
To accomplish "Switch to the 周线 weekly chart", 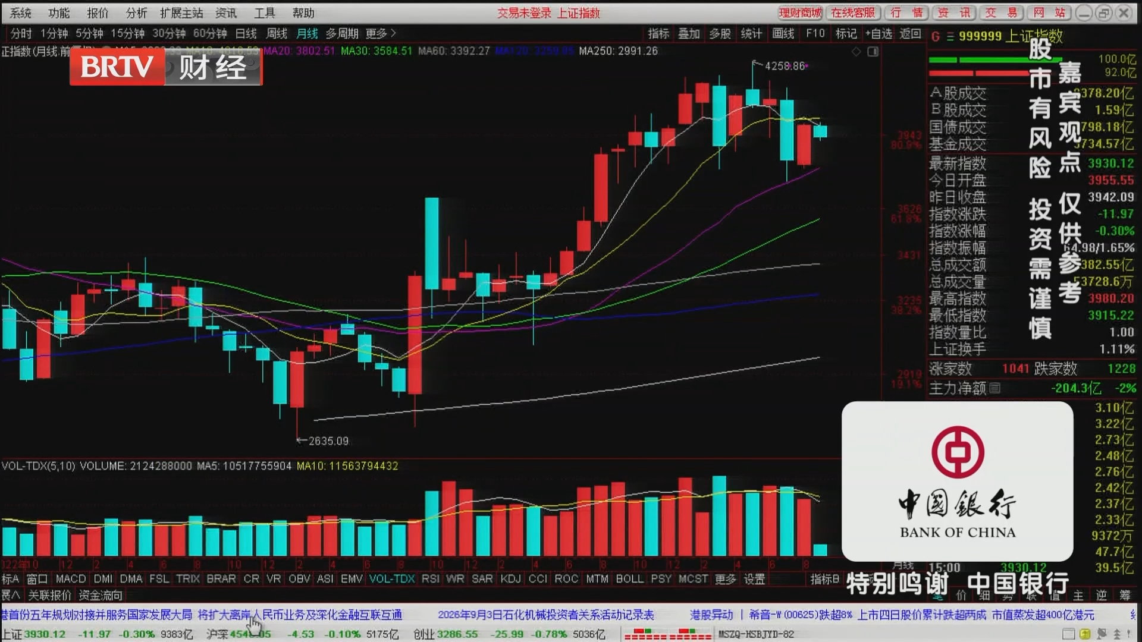I will (277, 34).
